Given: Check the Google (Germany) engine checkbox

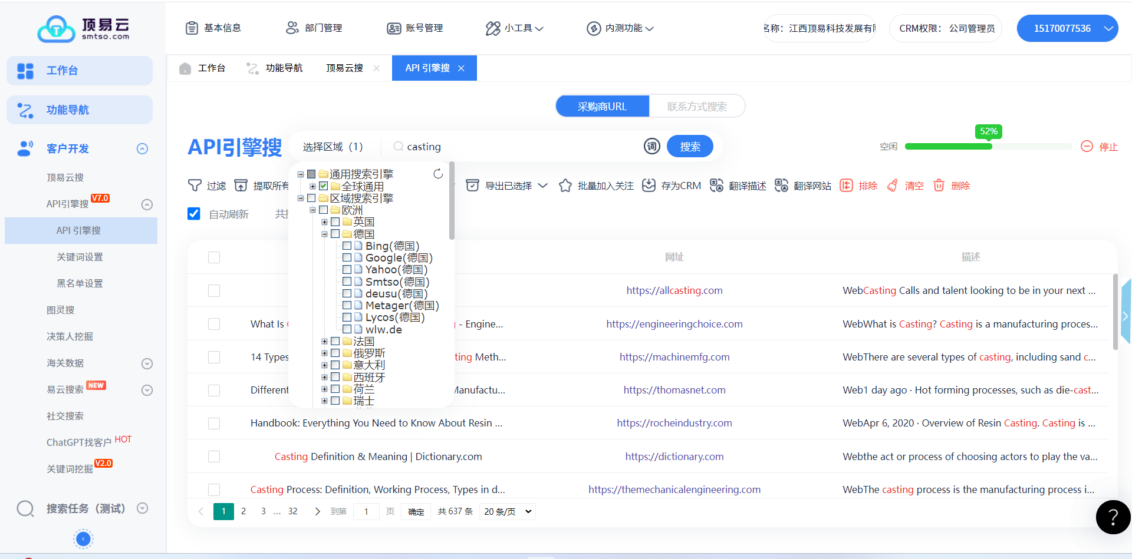Looking at the screenshot, I should tap(347, 258).
